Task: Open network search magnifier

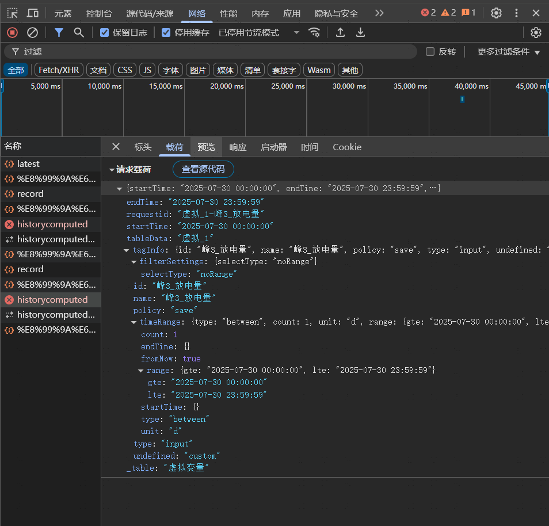Action: tap(79, 33)
